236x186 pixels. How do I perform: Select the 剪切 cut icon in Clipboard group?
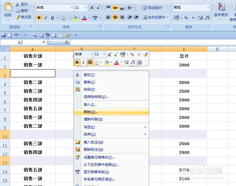coord(18,5)
